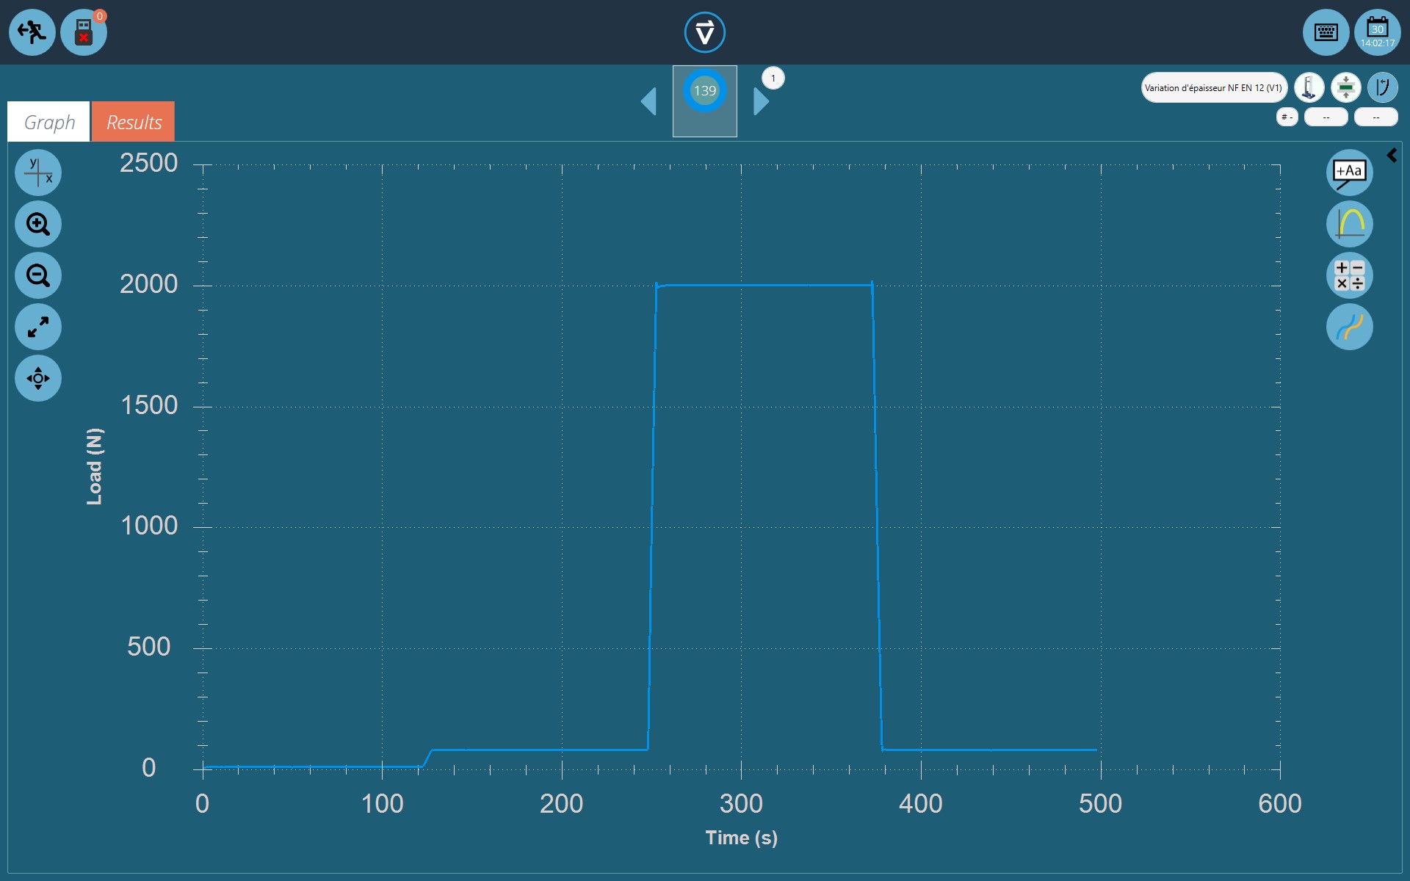
Task: Open the yellow peak curve analysis icon
Action: 1349,224
